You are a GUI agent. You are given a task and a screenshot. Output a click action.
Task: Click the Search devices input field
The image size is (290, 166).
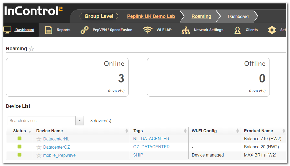(x=42, y=121)
